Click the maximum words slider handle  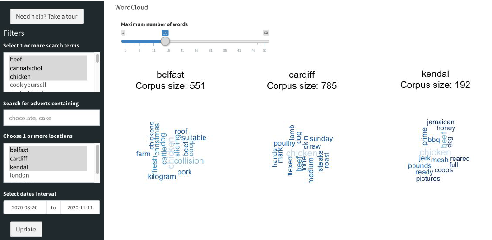point(165,41)
